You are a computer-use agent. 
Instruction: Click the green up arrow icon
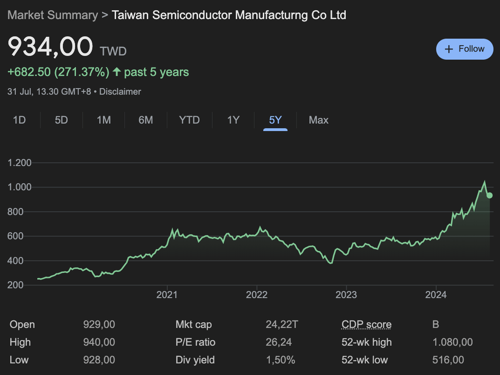coord(117,72)
